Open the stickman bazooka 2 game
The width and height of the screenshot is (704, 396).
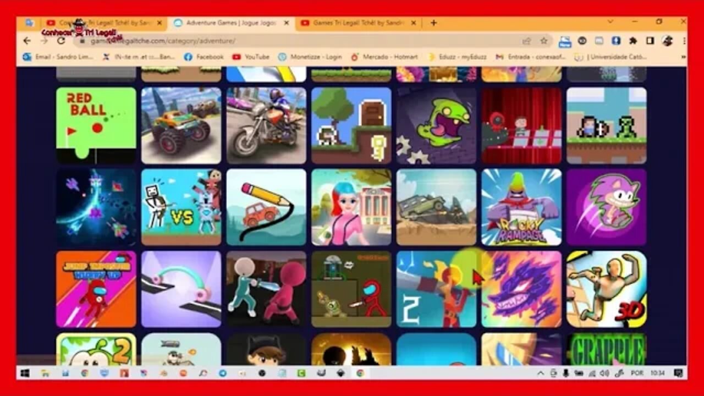click(437, 289)
